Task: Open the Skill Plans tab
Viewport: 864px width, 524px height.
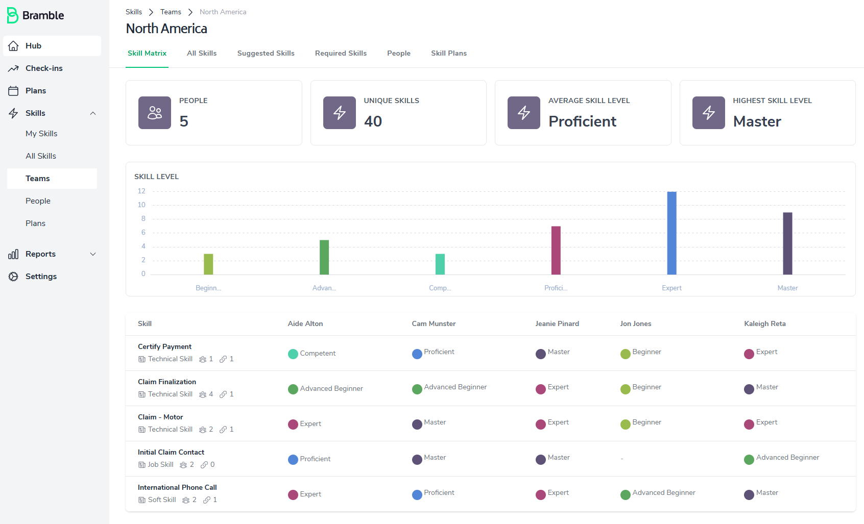Action: tap(449, 53)
